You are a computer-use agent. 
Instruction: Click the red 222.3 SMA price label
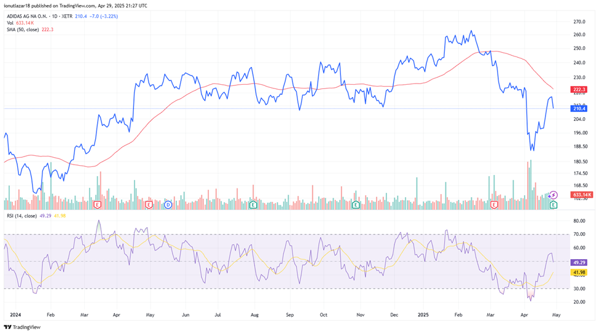point(579,90)
